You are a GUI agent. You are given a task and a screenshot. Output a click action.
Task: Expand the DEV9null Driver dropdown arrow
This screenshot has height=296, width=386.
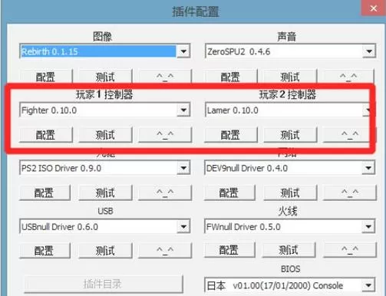pyautogui.click(x=368, y=168)
